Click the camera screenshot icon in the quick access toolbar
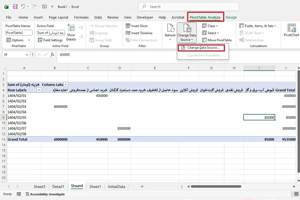Viewport: 300px width, 200px height. [44, 6]
